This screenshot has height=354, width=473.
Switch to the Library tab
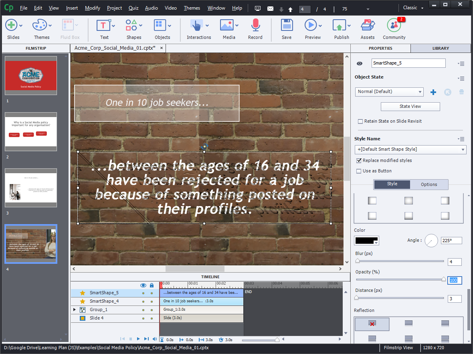[441, 48]
